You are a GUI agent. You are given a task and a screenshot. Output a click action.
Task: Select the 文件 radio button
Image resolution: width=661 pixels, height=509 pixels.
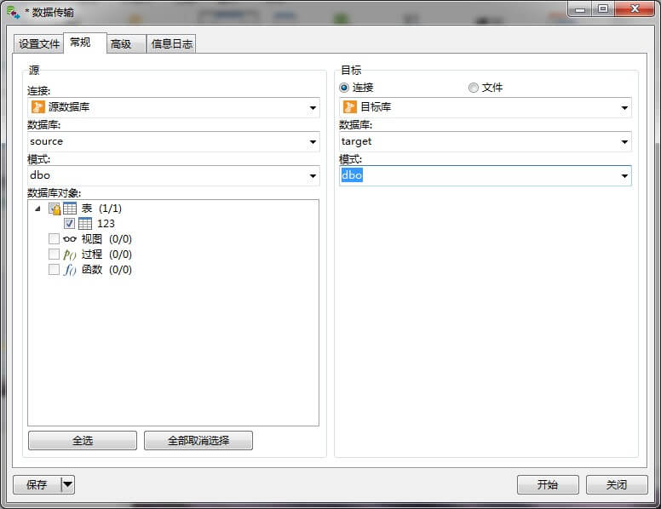point(474,88)
